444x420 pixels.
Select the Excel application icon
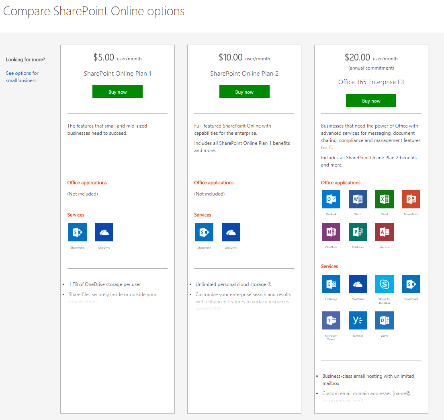(385, 199)
